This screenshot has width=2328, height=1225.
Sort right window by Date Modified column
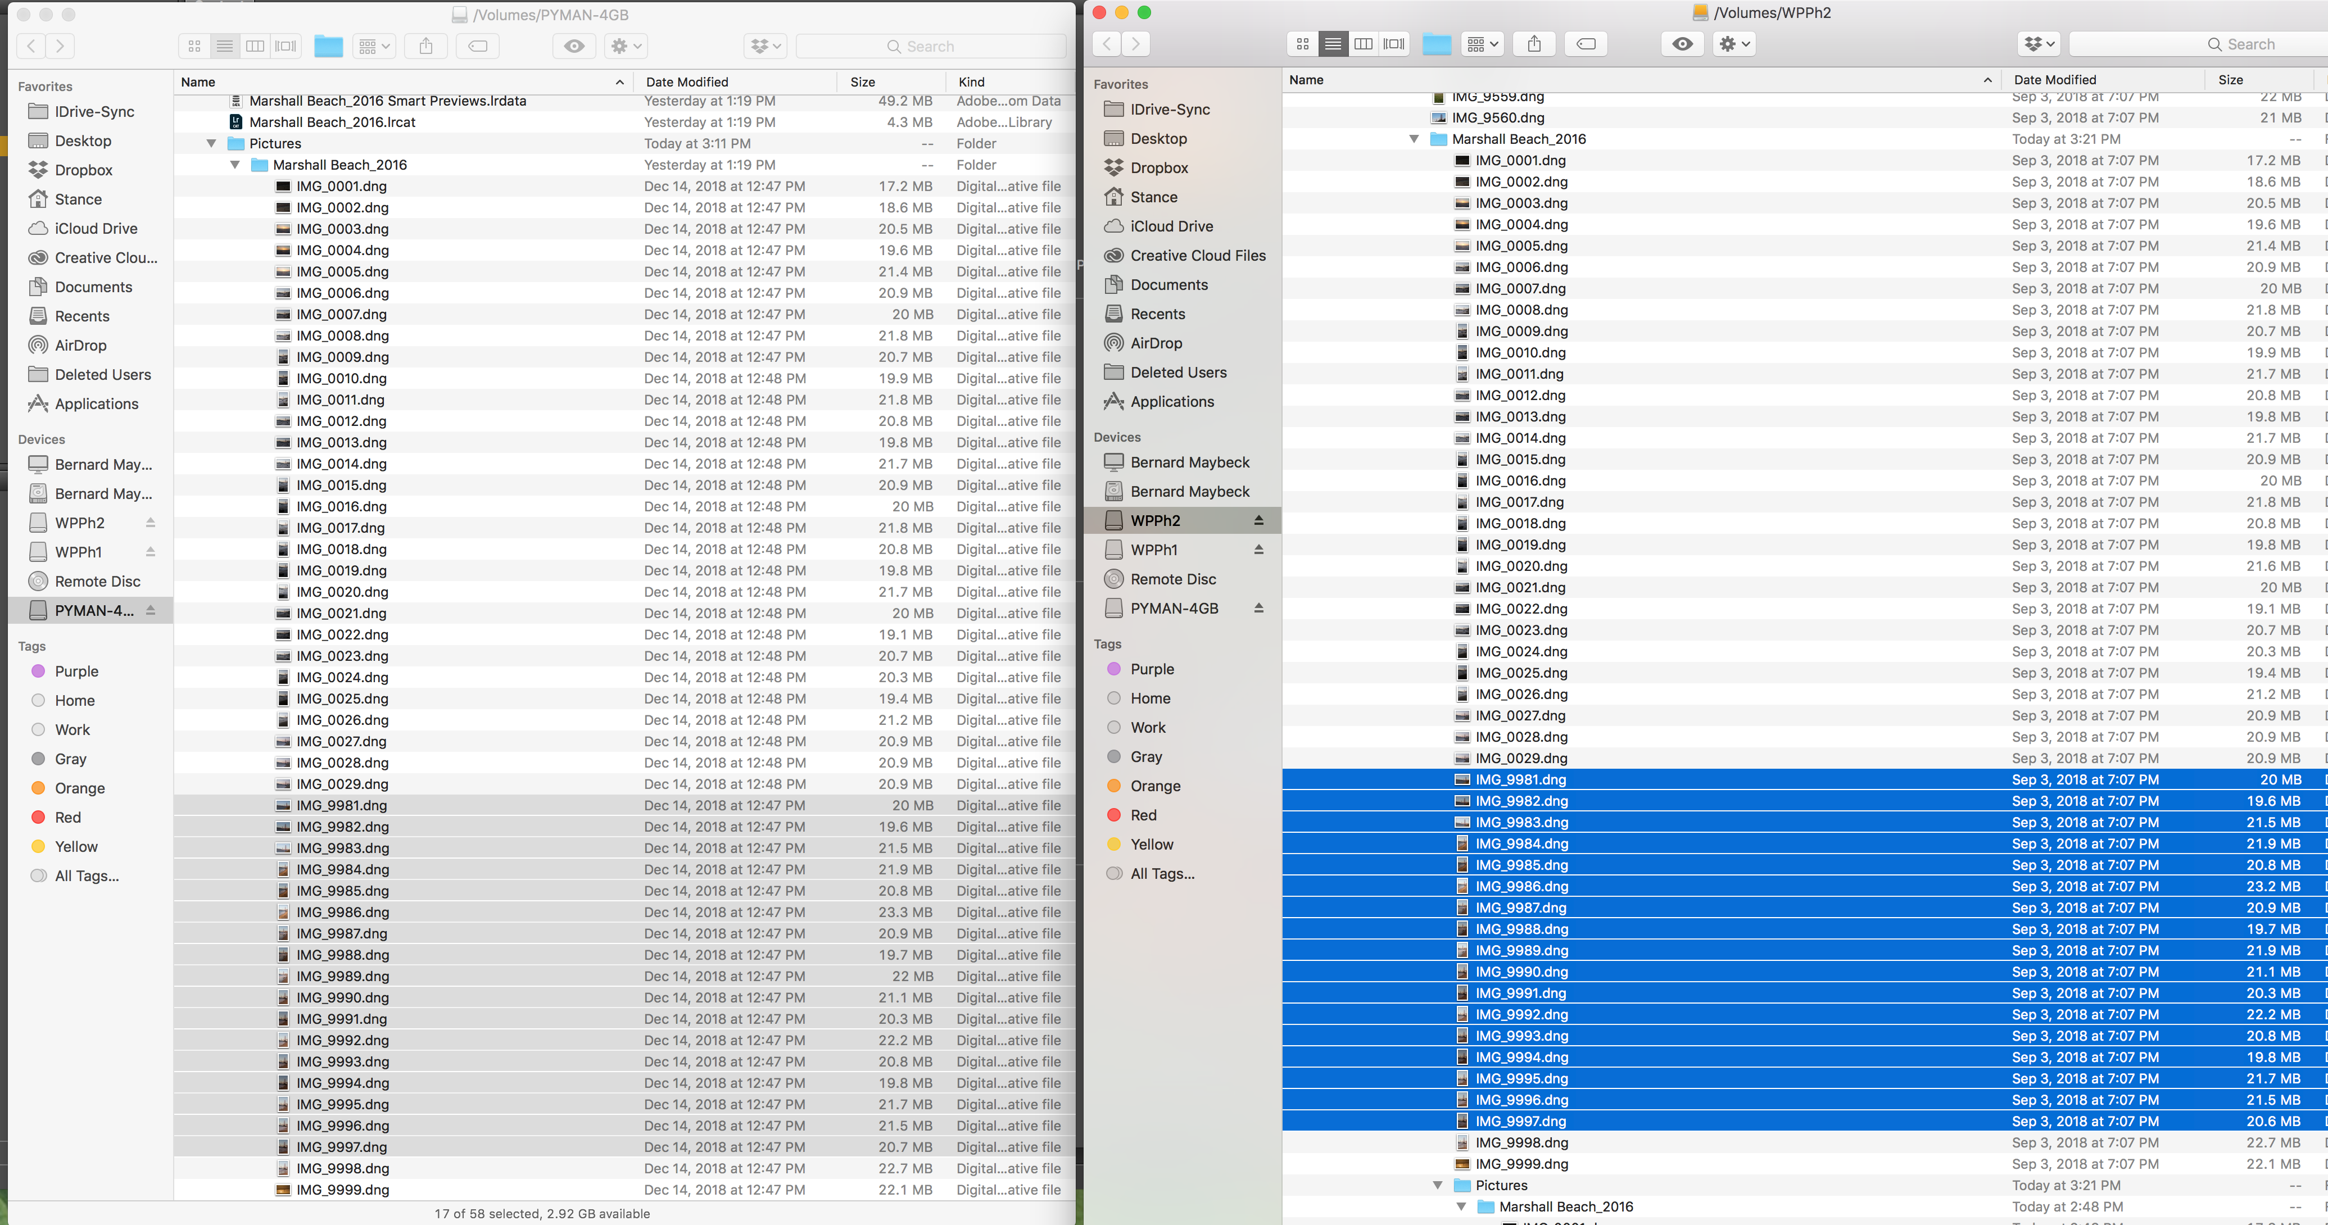coord(2054,79)
